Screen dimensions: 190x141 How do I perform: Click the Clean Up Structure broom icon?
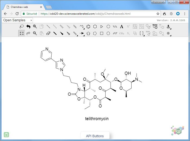click(x=148, y=26)
